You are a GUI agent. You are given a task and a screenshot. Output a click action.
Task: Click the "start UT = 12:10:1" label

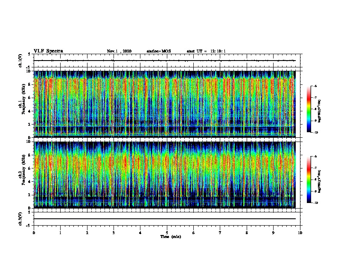[206, 51]
